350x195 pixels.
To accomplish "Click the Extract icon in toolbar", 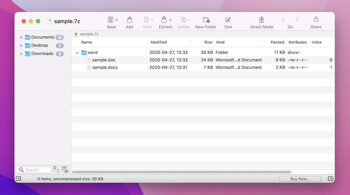I will (164, 20).
